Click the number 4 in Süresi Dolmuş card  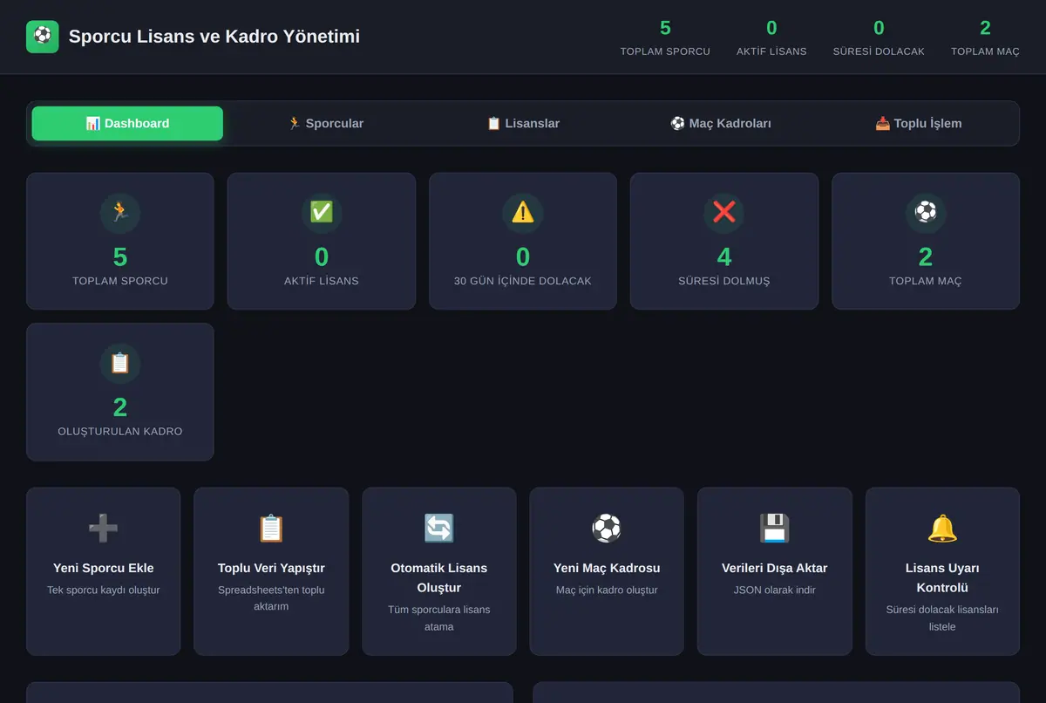(724, 256)
